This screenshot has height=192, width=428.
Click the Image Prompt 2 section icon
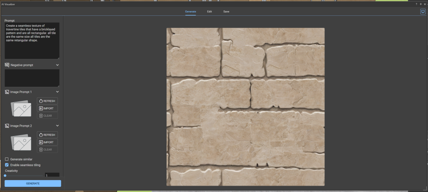pyautogui.click(x=7, y=126)
